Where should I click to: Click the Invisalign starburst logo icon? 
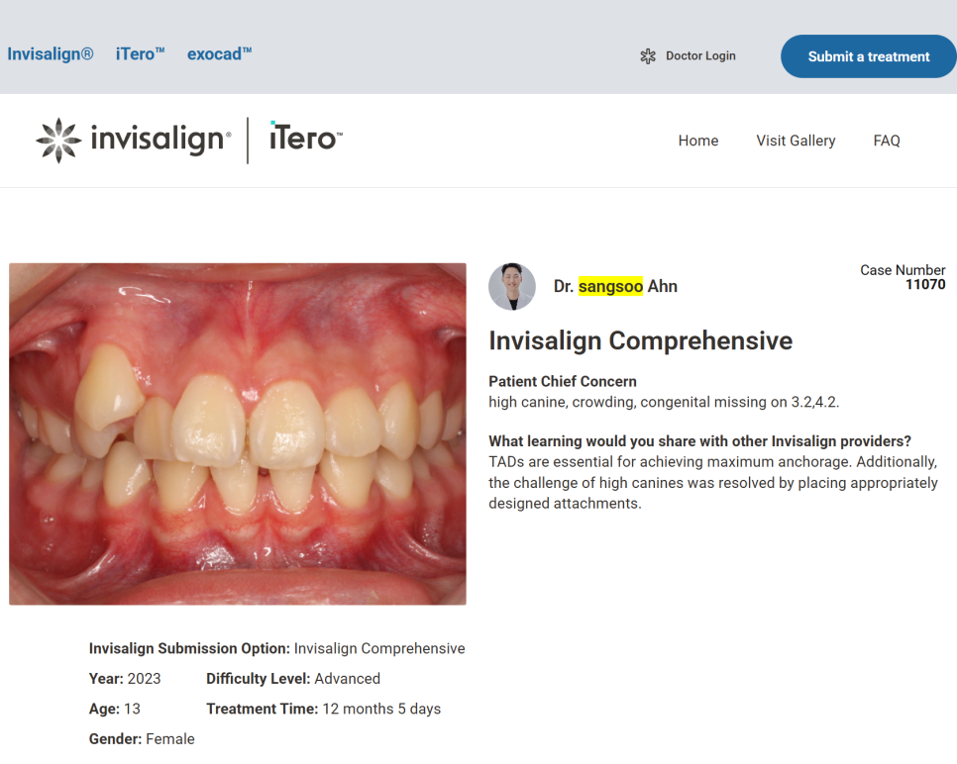pos(58,141)
